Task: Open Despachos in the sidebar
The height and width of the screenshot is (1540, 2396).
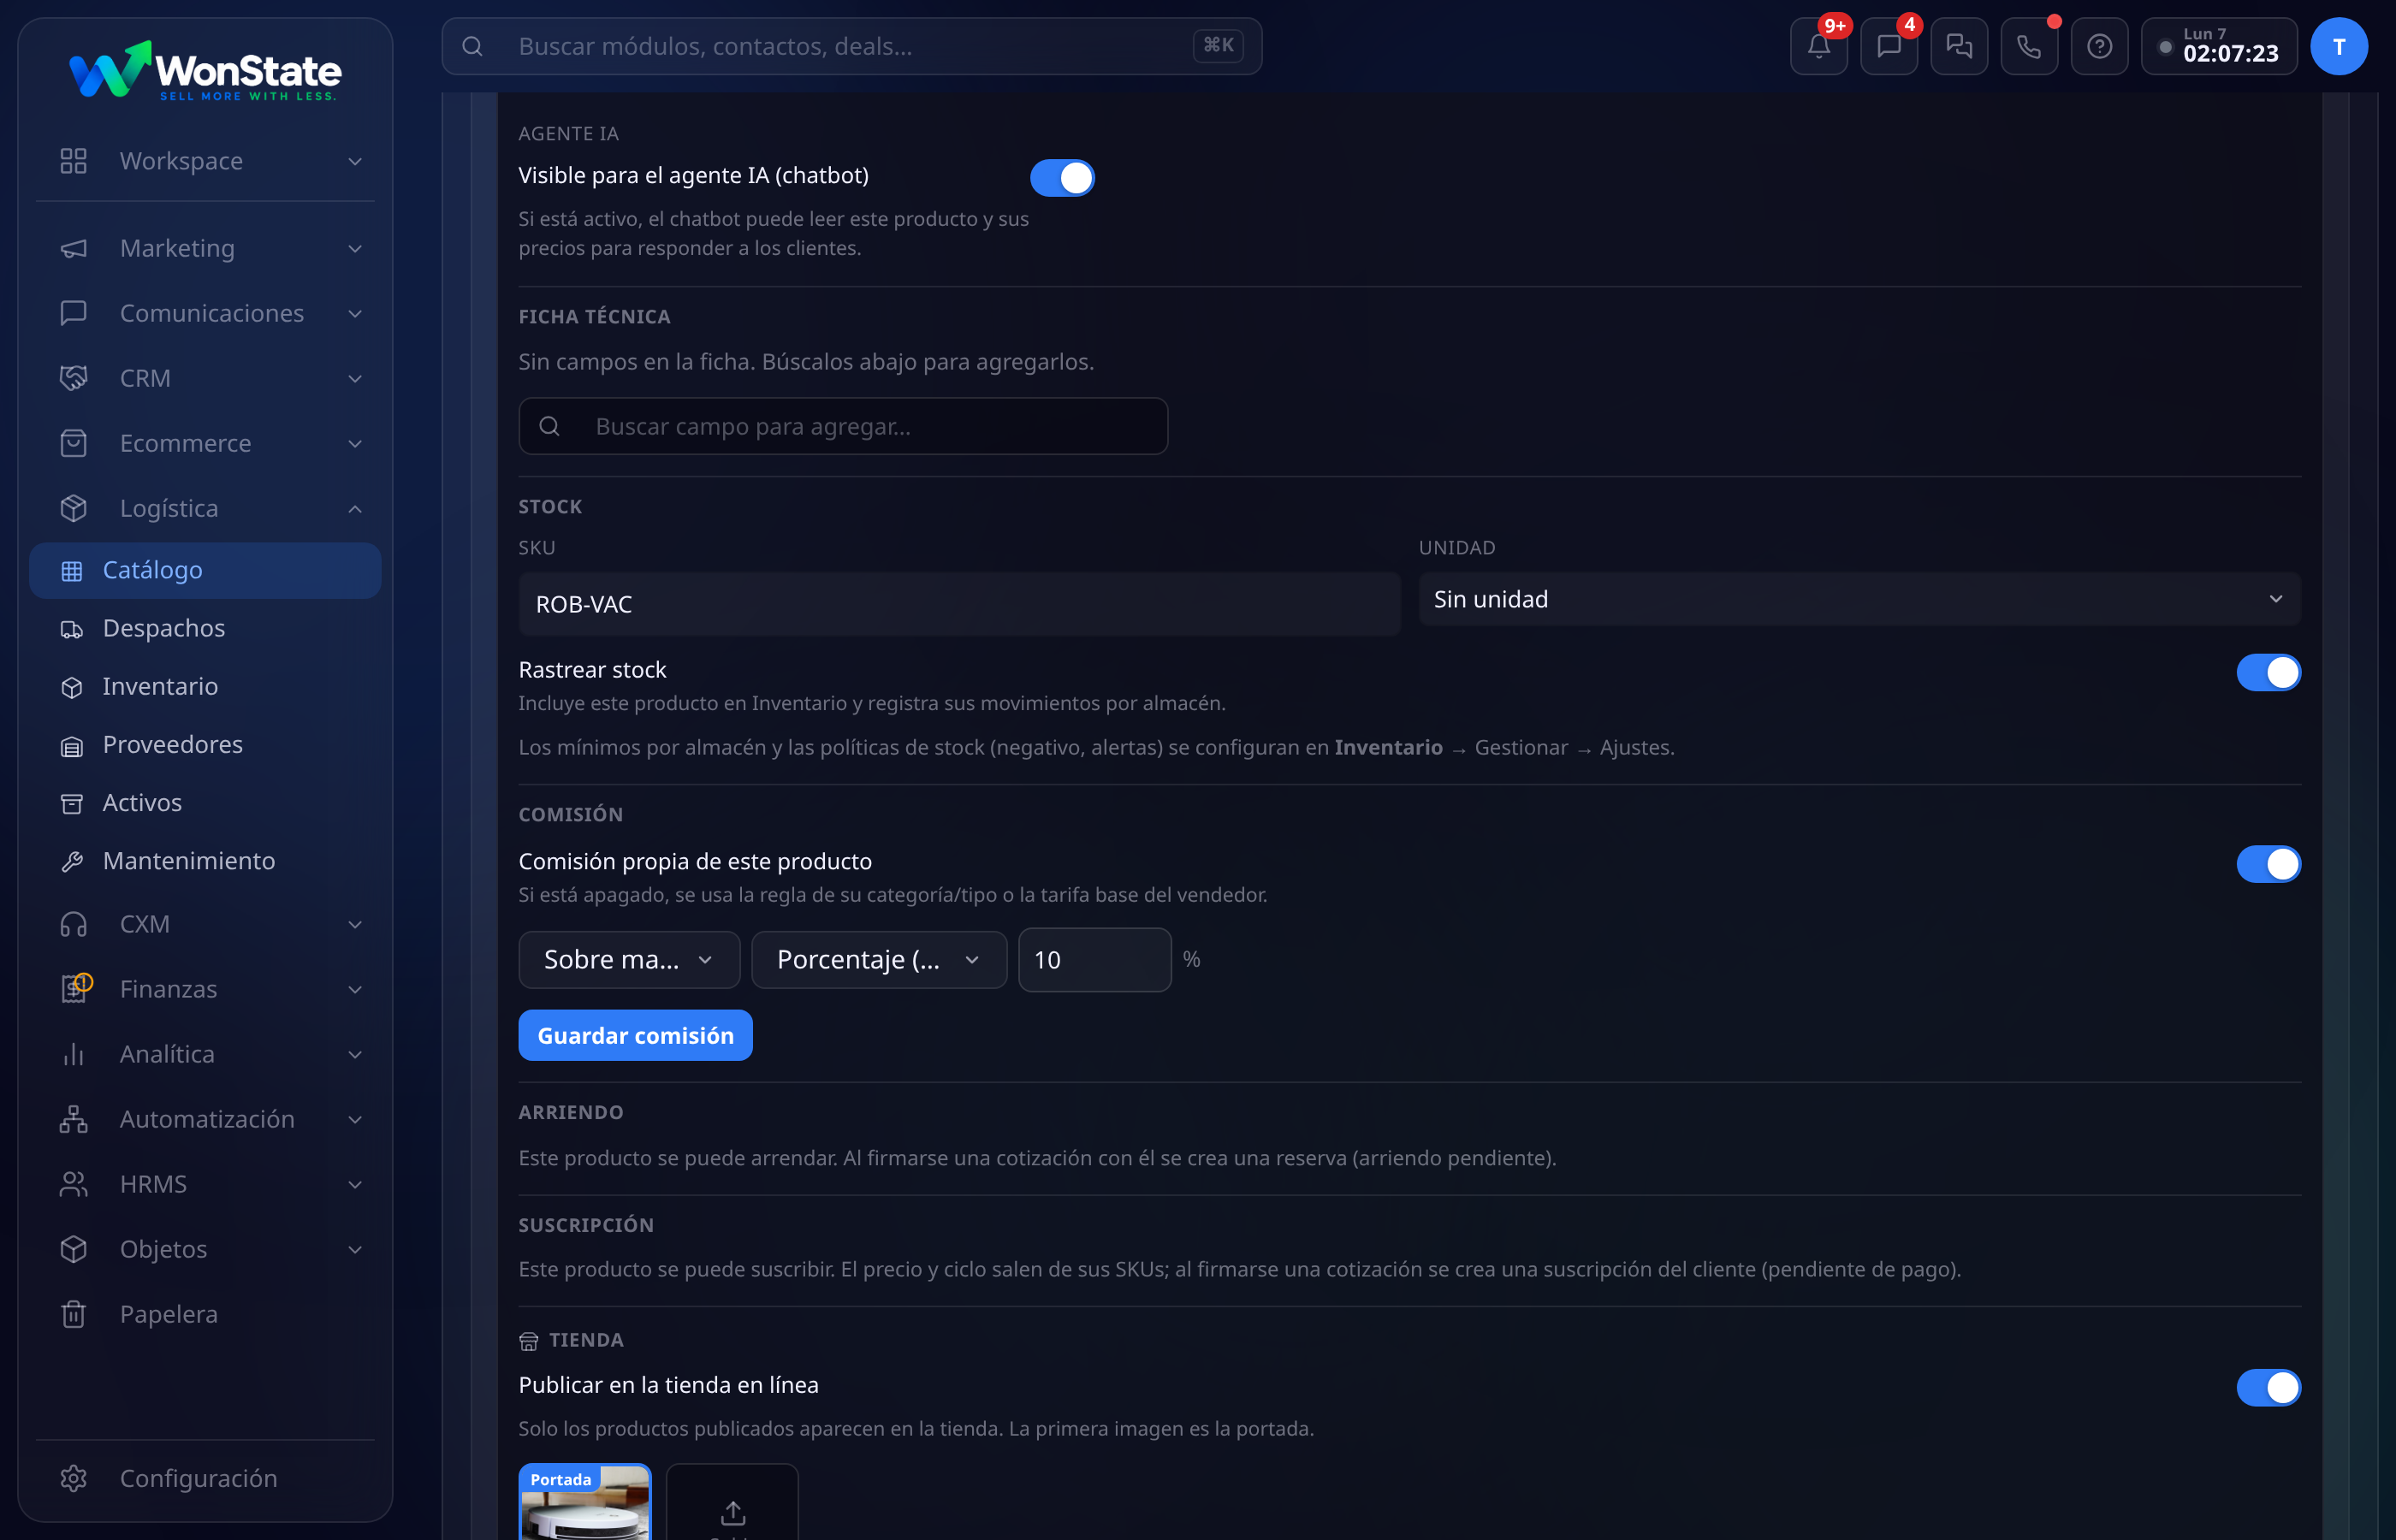Action: (x=205, y=628)
